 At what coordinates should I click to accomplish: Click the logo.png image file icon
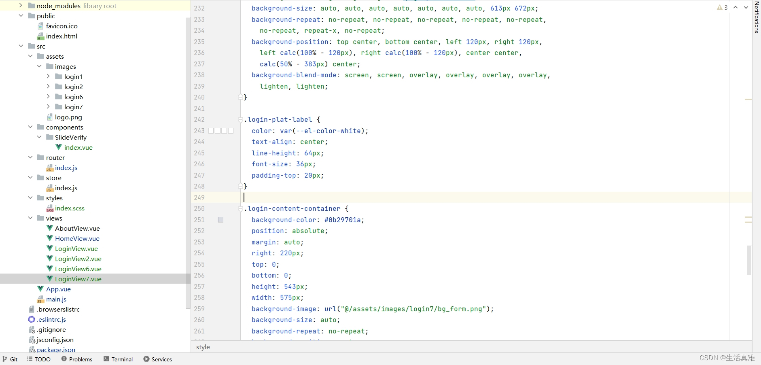pos(50,117)
